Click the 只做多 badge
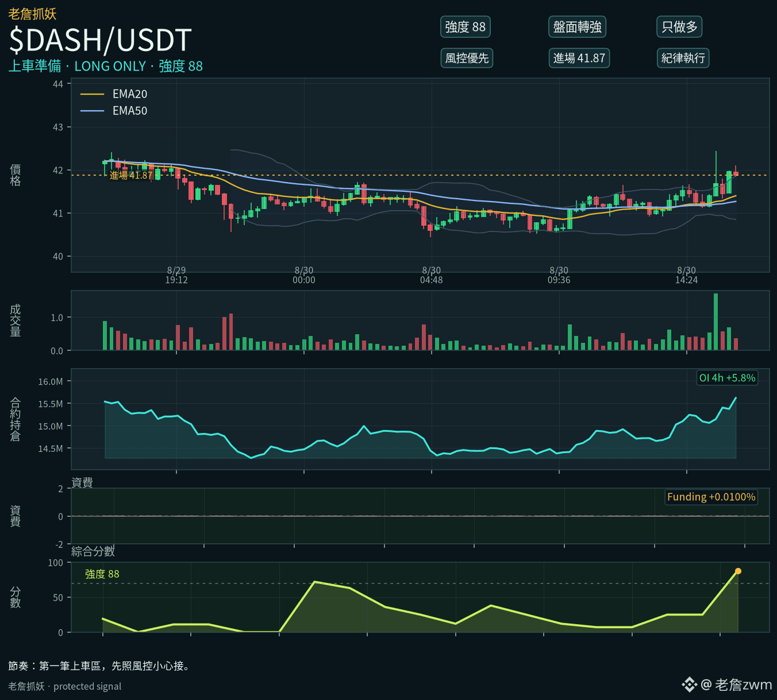Image resolution: width=777 pixels, height=700 pixels. 680,27
